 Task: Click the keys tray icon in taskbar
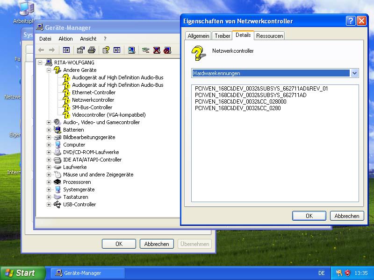tap(338, 273)
